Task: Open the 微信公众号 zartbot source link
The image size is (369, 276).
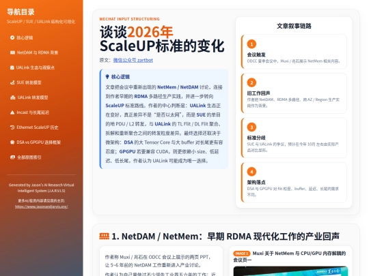Action: pos(133,60)
